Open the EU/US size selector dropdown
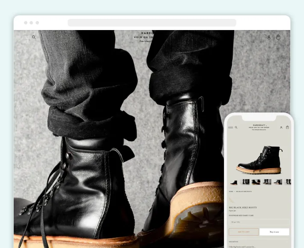 (259, 222)
